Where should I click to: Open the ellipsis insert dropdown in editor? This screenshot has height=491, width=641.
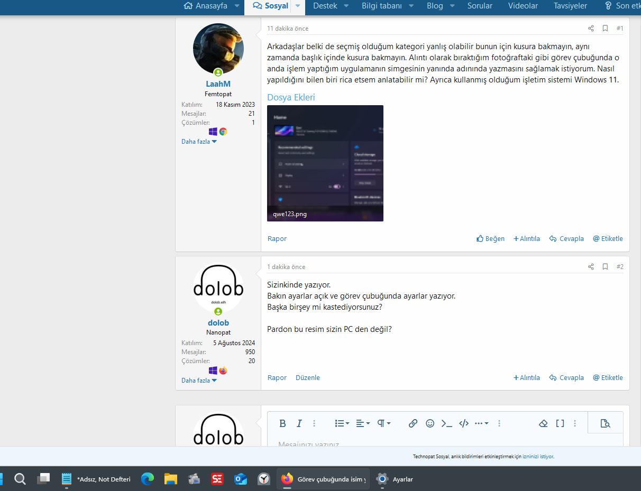tap(482, 423)
